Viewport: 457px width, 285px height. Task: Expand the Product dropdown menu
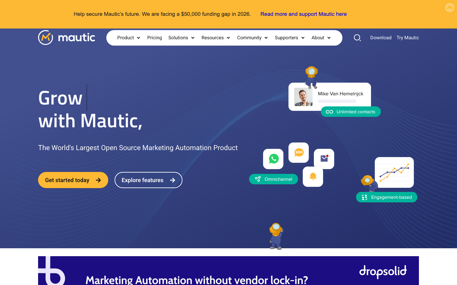point(129,38)
